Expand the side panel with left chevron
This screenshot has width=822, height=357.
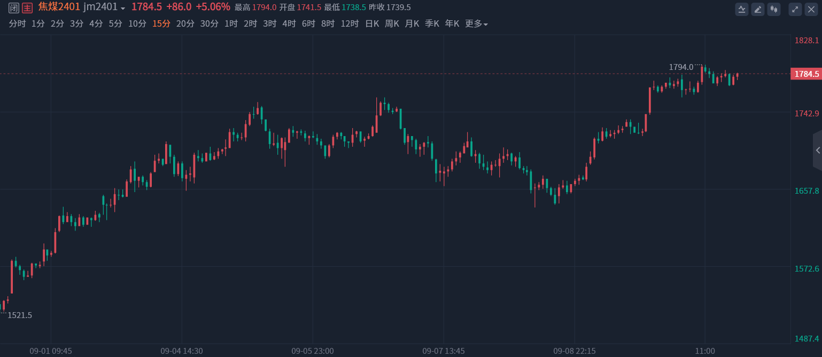[818, 150]
